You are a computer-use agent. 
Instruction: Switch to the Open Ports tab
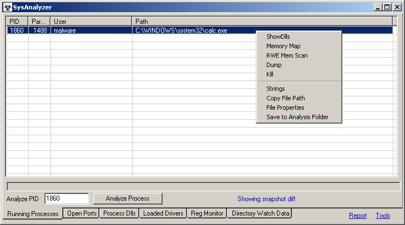81,213
